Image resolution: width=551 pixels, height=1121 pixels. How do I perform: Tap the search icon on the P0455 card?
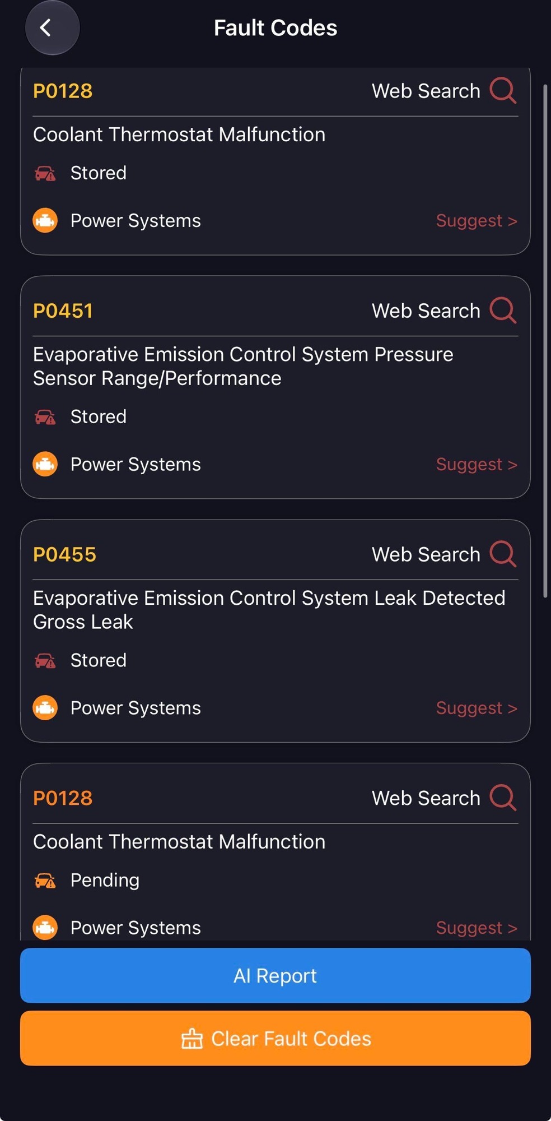pyautogui.click(x=502, y=554)
